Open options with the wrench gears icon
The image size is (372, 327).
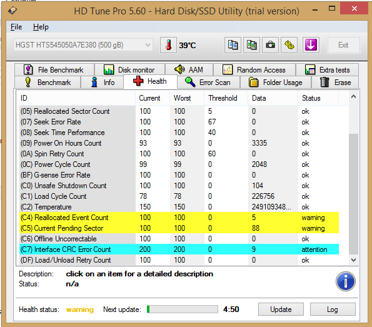[289, 45]
